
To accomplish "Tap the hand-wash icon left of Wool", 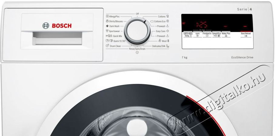I will coord(159,41).
